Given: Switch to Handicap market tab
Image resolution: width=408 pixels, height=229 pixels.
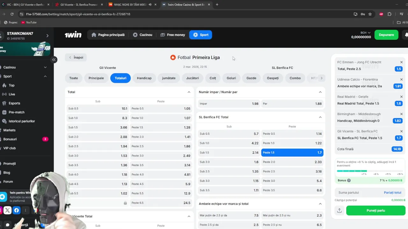Looking at the screenshot, I should (144, 78).
